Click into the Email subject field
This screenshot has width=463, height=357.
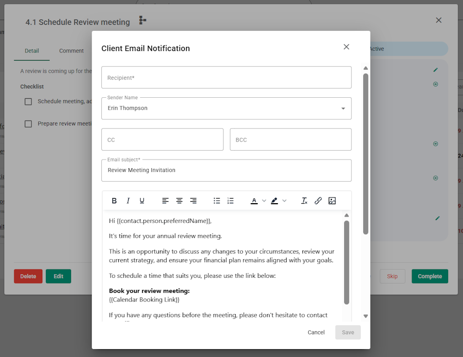coord(226,170)
